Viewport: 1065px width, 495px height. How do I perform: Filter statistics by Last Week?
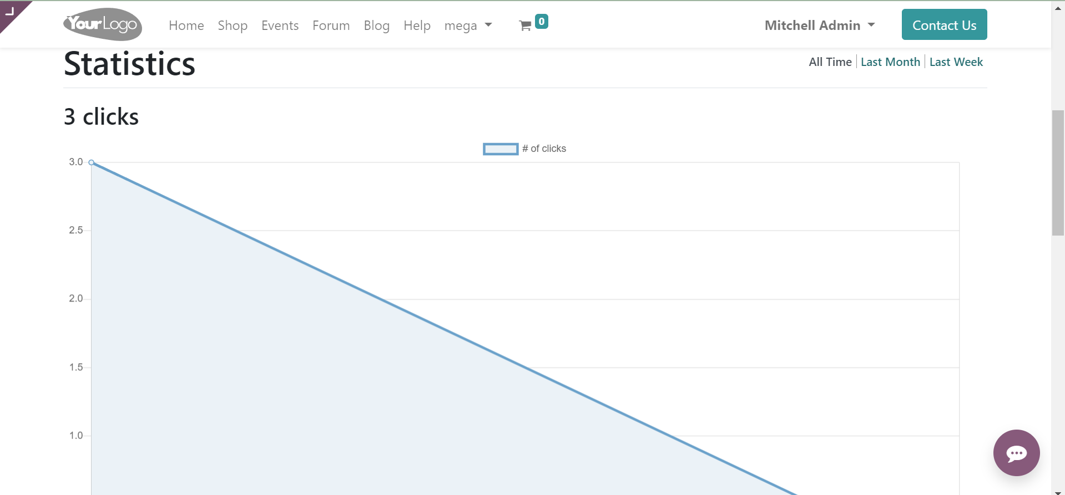tap(956, 62)
